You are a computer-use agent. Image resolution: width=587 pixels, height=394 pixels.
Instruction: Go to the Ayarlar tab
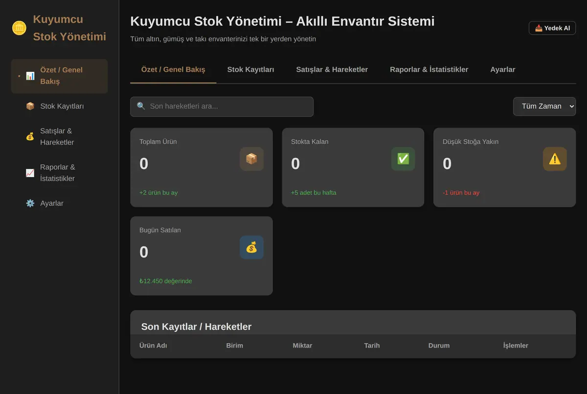pos(503,69)
